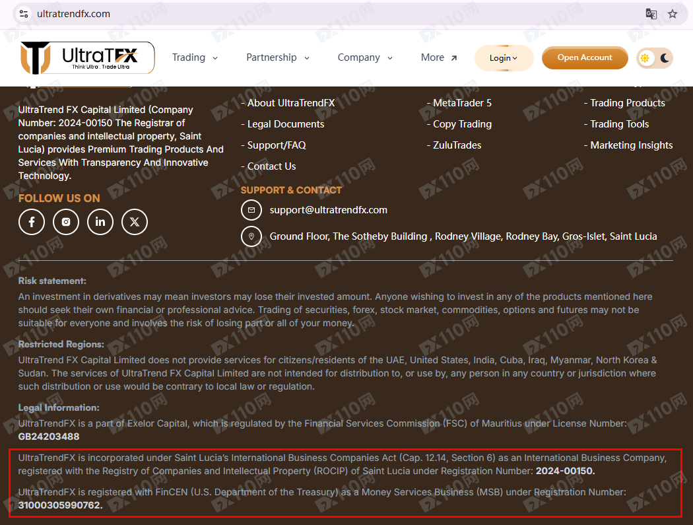Open the LinkedIn social icon

pos(100,222)
